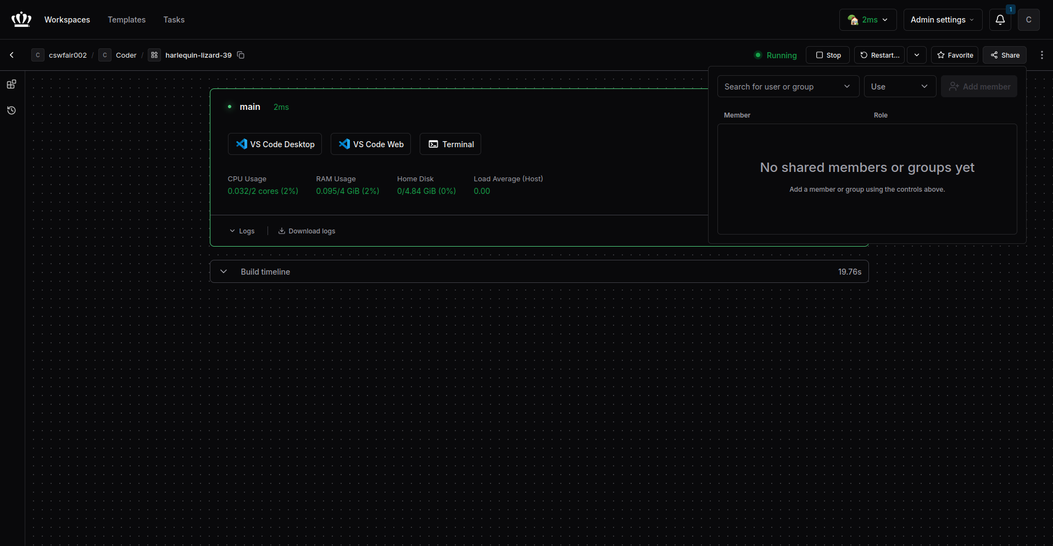Open the Use role dropdown
Image resolution: width=1053 pixels, height=546 pixels.
(899, 87)
